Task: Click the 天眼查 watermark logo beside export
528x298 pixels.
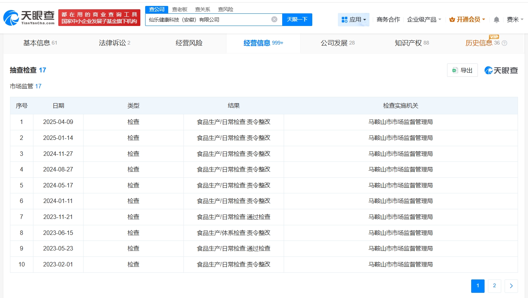Action: click(x=501, y=70)
